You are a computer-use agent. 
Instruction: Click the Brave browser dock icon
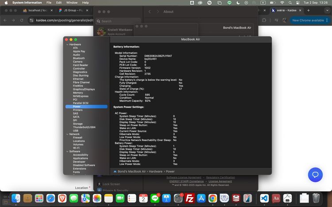tap(62, 199)
